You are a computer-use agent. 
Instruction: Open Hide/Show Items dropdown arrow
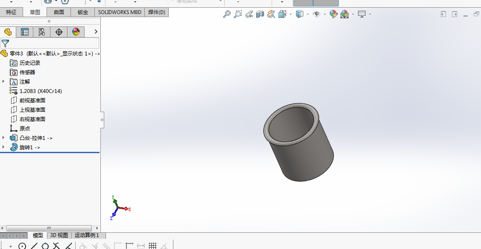(x=325, y=14)
